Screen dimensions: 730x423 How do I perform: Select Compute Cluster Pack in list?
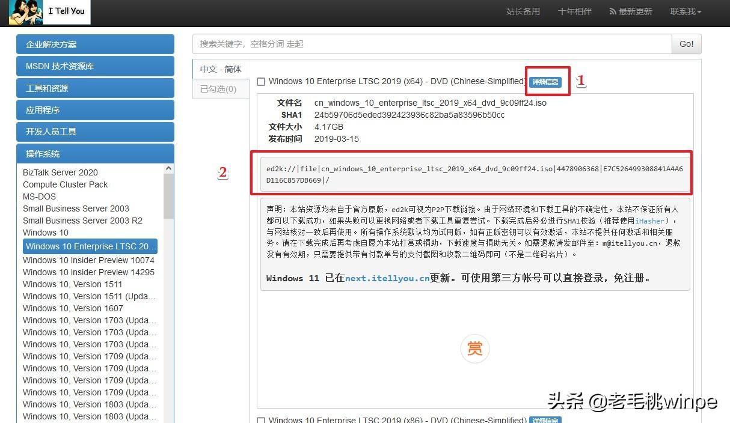tap(66, 184)
